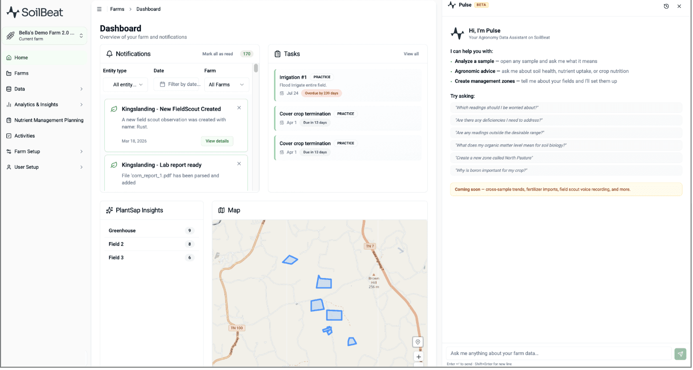Select Greenhouse in PlantSap Insights
Viewport: 693px width, 370px height.
pyautogui.click(x=151, y=230)
